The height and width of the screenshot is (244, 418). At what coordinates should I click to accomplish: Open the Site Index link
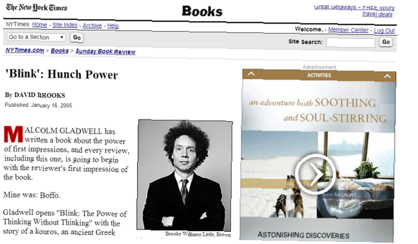coord(65,25)
